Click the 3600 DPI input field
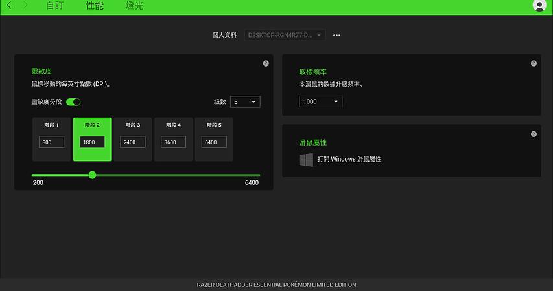 (x=173, y=142)
